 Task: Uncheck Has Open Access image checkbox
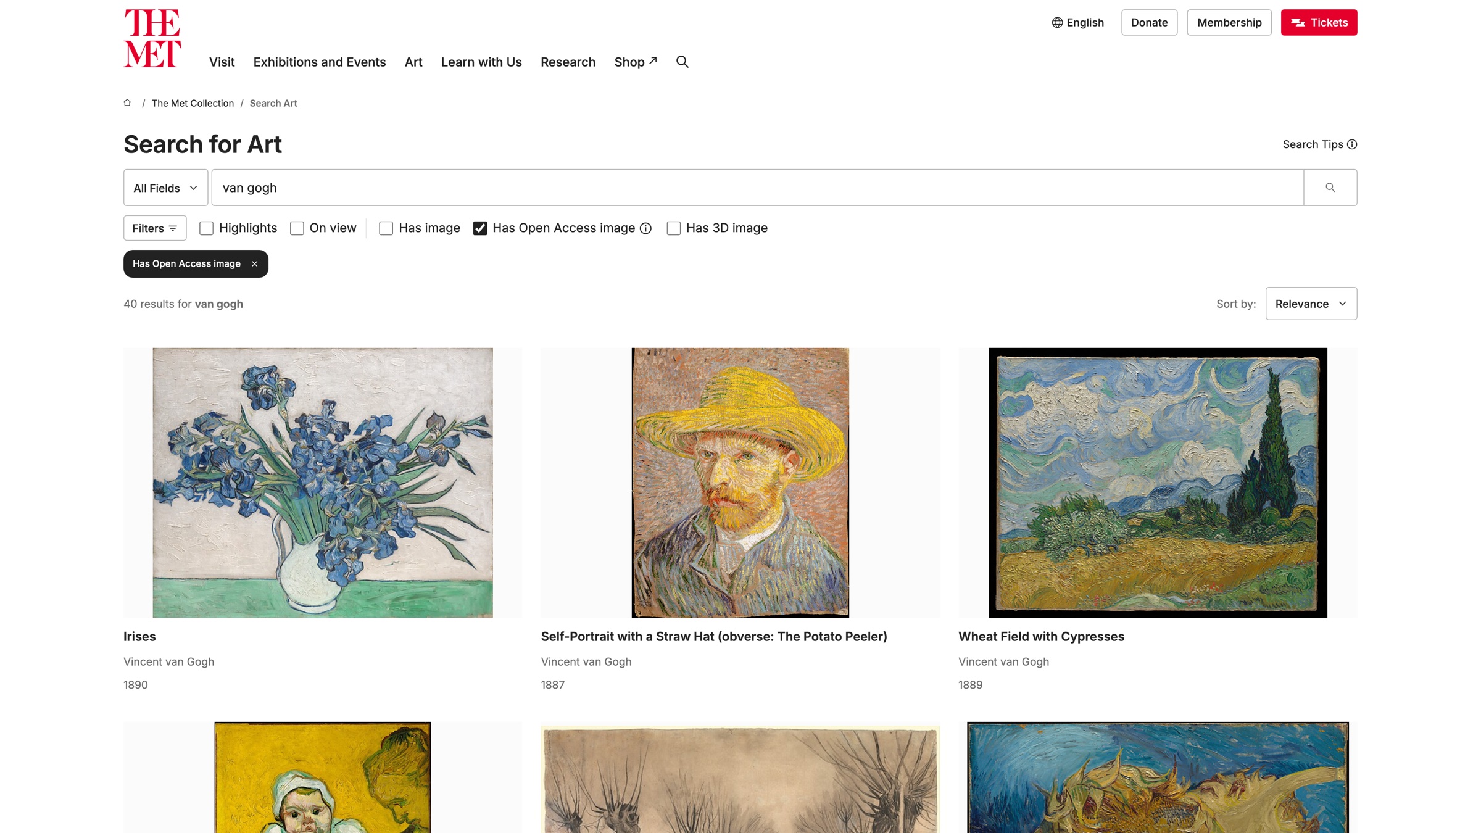480,228
